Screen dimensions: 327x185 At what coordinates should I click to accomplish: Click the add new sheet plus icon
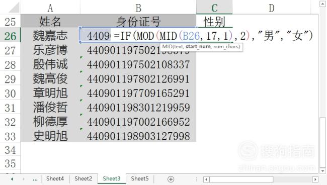pyautogui.click(x=171, y=179)
